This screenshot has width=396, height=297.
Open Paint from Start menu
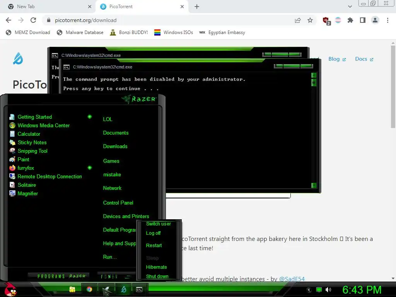19,160
